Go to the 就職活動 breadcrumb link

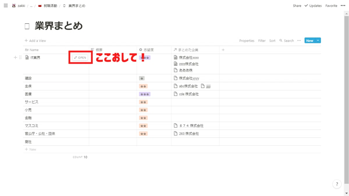point(51,6)
